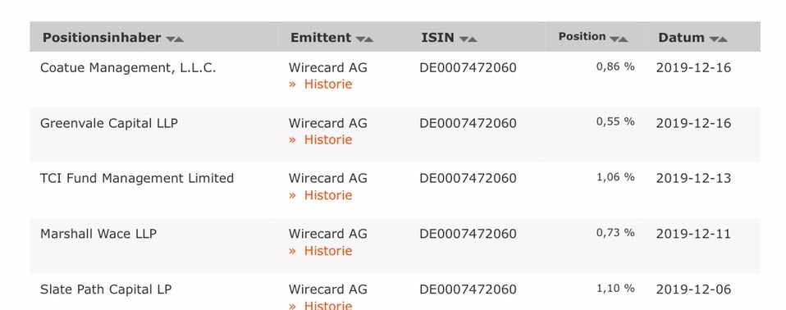This screenshot has height=310, width=786.
Task: Open Historie link for Slate Path Capital
Action: (321, 305)
